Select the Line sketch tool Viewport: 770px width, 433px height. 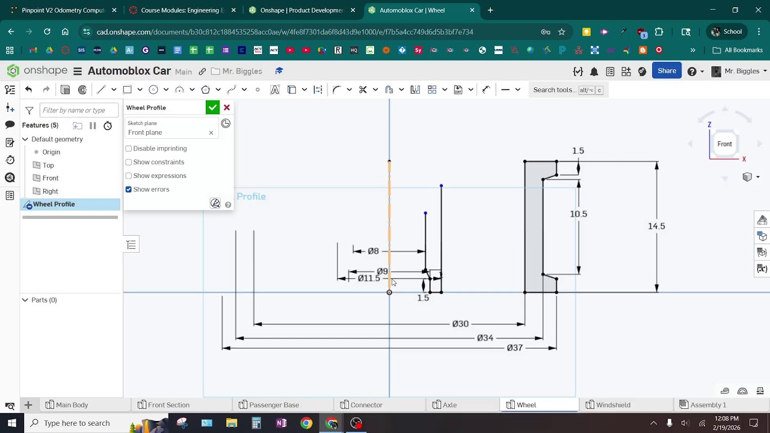point(101,90)
